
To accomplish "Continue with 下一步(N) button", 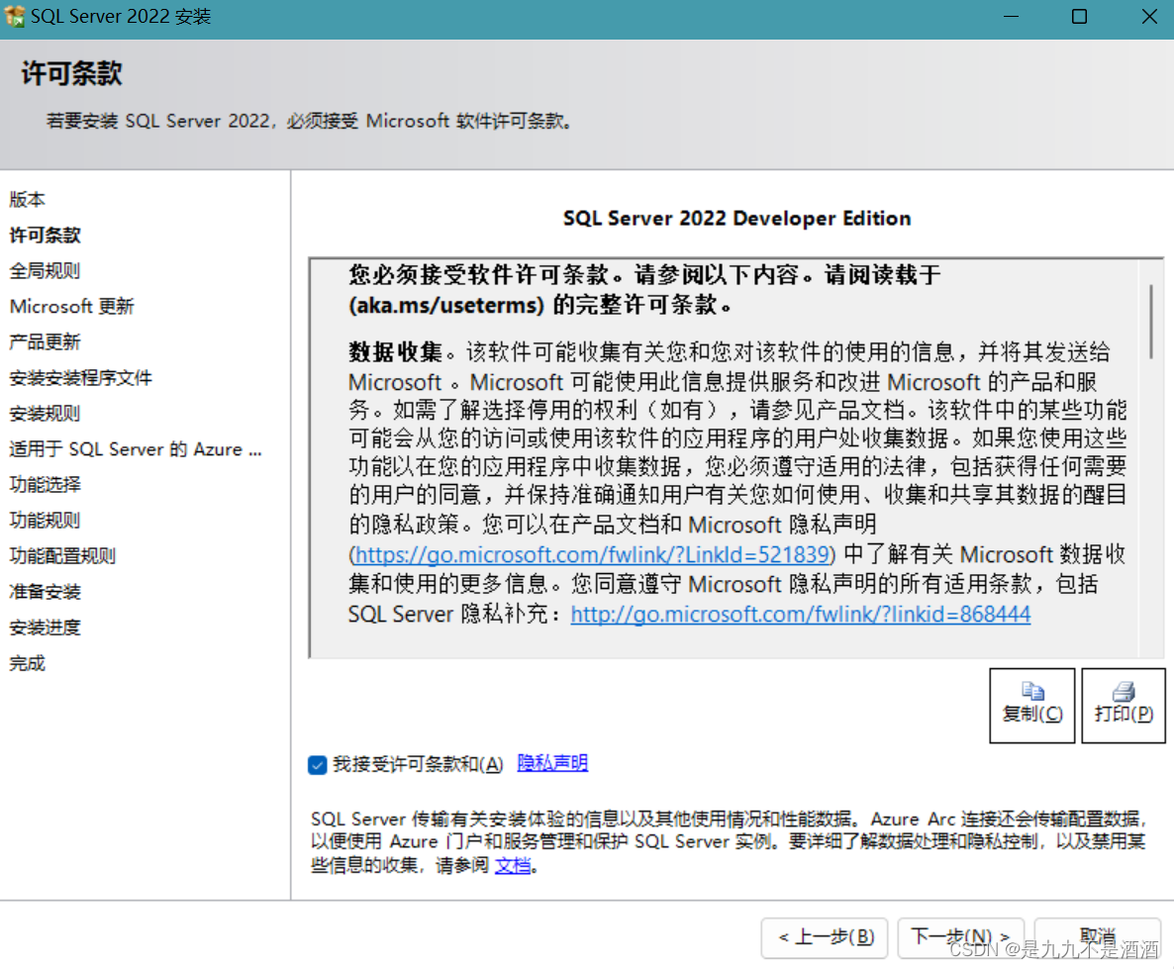I will point(960,937).
